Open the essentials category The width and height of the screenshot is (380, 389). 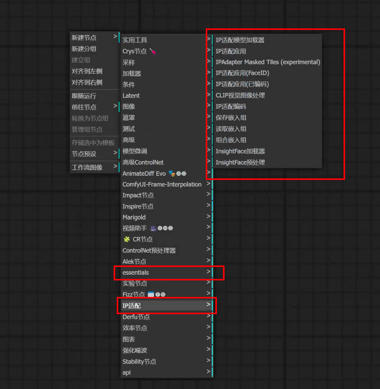pos(167,272)
